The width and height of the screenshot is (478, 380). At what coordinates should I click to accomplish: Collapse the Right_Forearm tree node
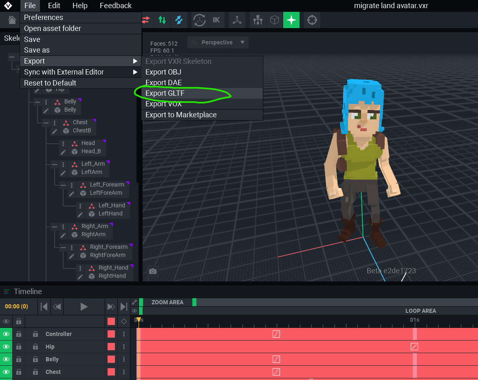tap(63, 247)
